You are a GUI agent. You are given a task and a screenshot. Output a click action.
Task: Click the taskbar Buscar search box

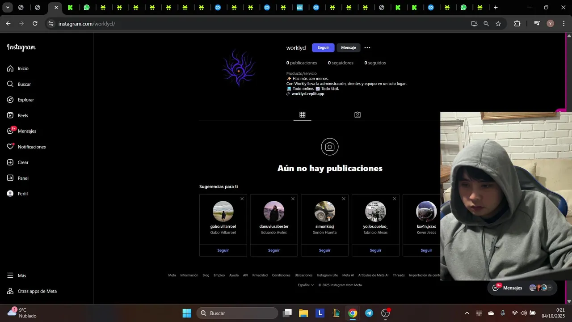(237, 313)
